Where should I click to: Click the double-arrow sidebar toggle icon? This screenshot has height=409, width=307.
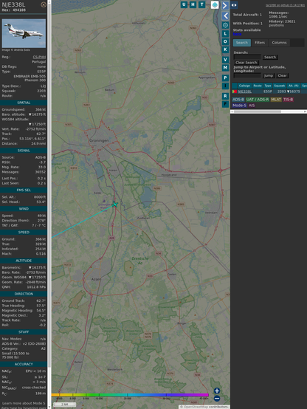234,5
